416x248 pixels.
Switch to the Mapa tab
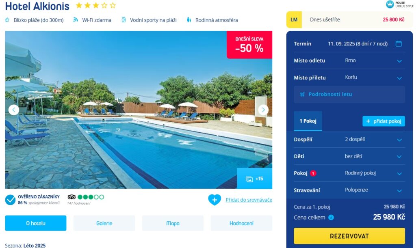(173, 223)
